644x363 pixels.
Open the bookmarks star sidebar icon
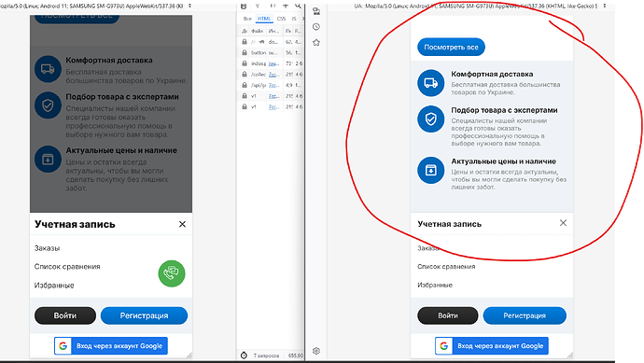(x=316, y=42)
